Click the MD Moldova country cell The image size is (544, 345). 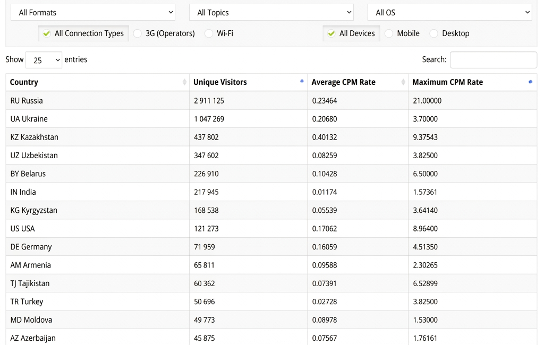click(x=98, y=320)
